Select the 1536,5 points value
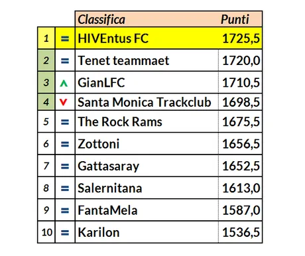Viewport: 305px width, 256px height. click(x=241, y=233)
